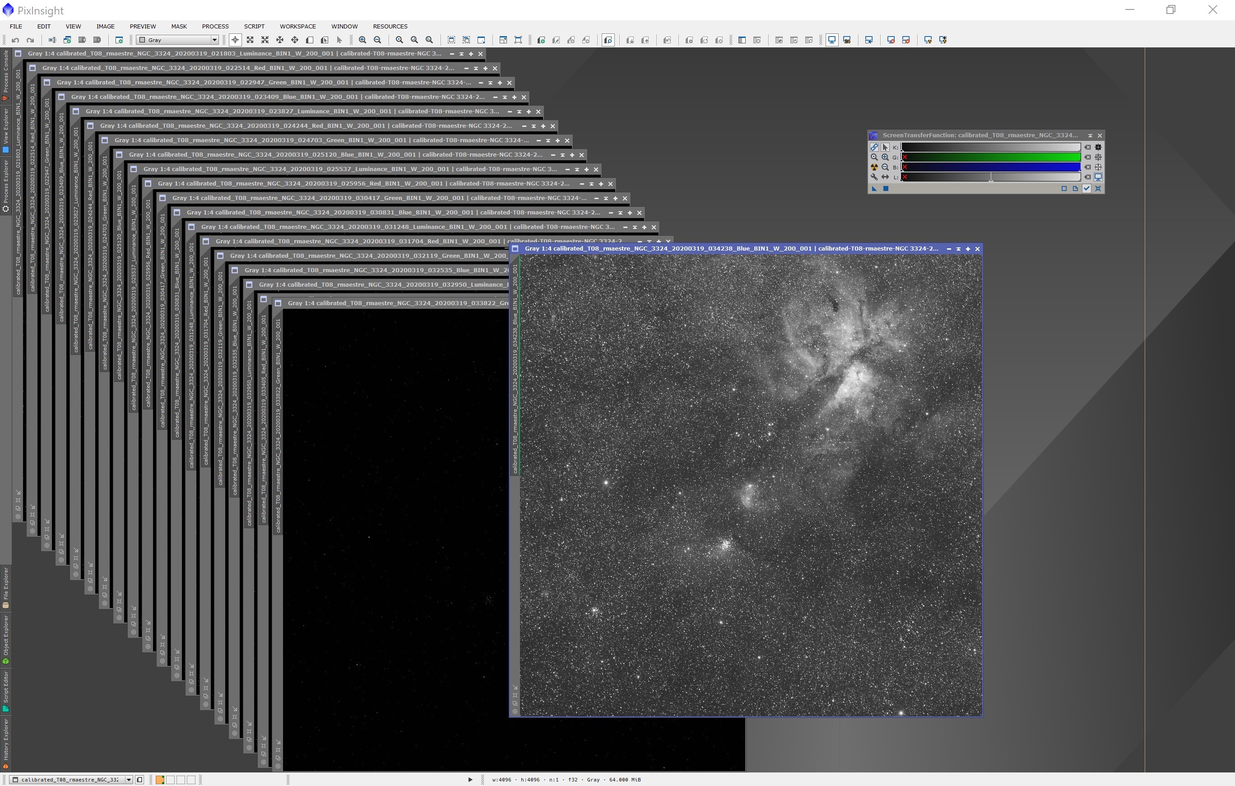
Task: Click the wrench edit-parameters icon in ScreenTransferFunction
Action: point(874,177)
